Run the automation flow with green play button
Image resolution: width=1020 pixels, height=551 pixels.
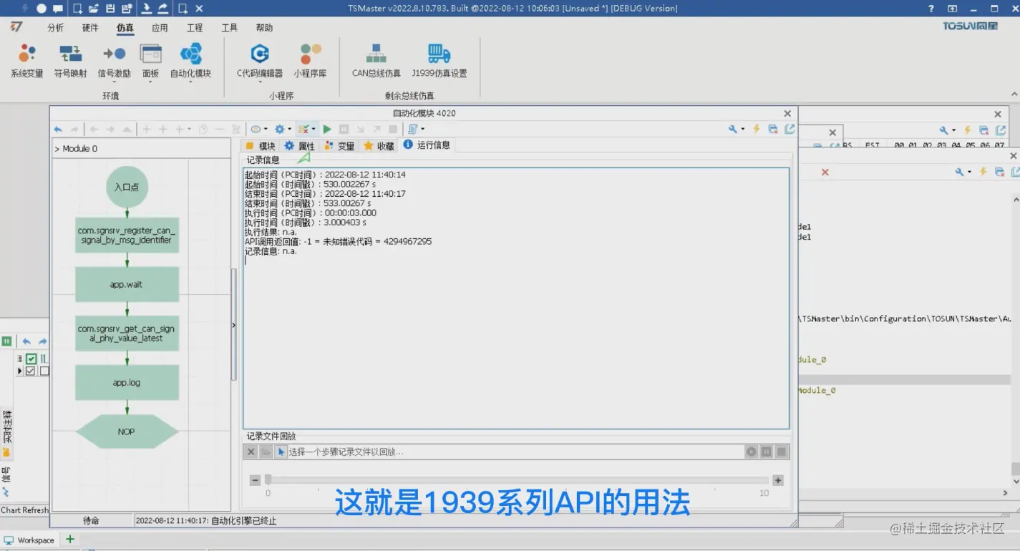coord(327,130)
